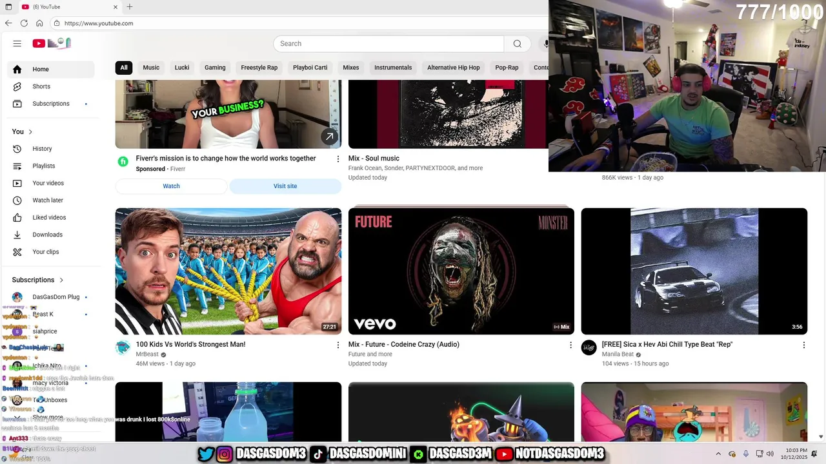
Task: Select the Gaming filter chip
Action: point(215,68)
